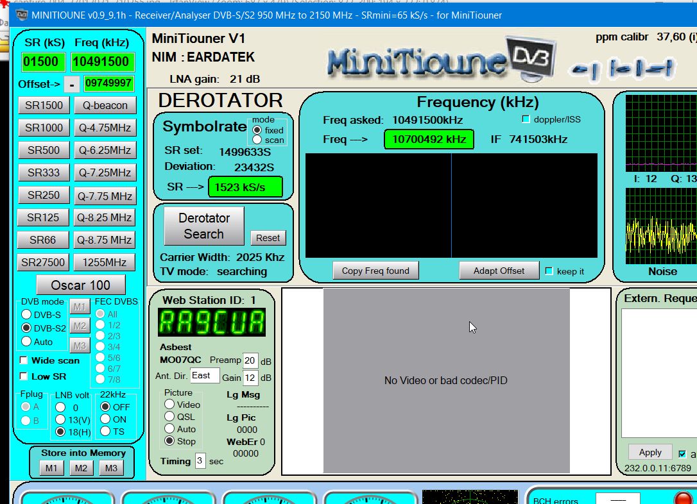Edit the SR (kS) field showing 01500
Screen dimensions: 697x504
coord(42,62)
